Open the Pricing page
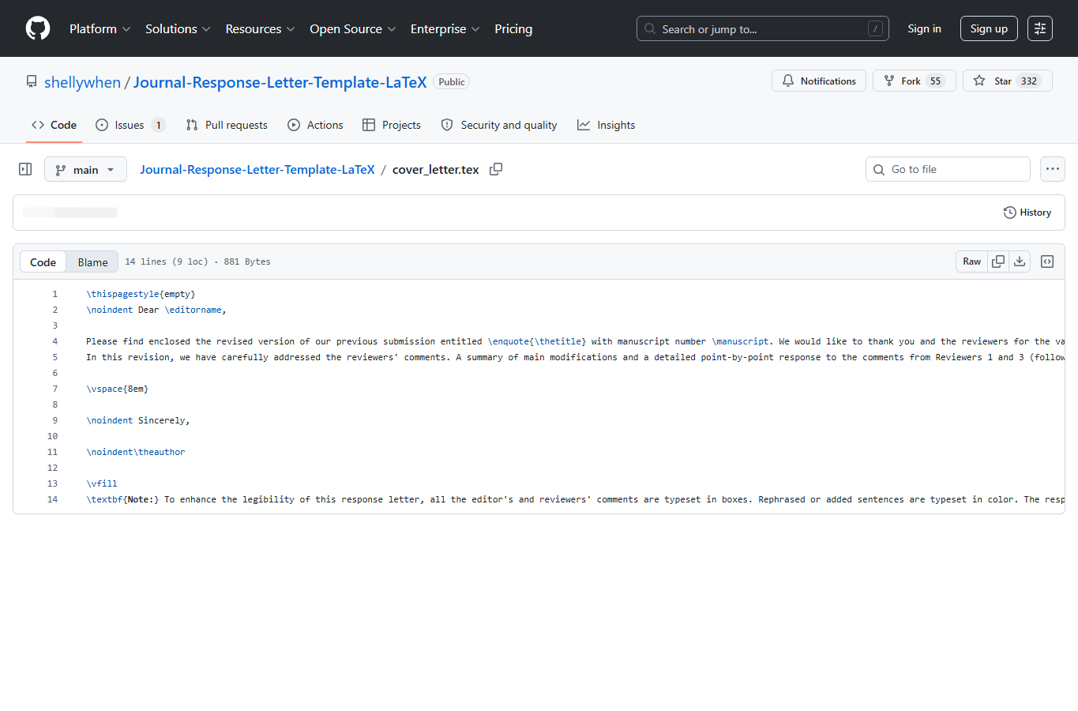The height and width of the screenshot is (711, 1078). pyautogui.click(x=513, y=28)
